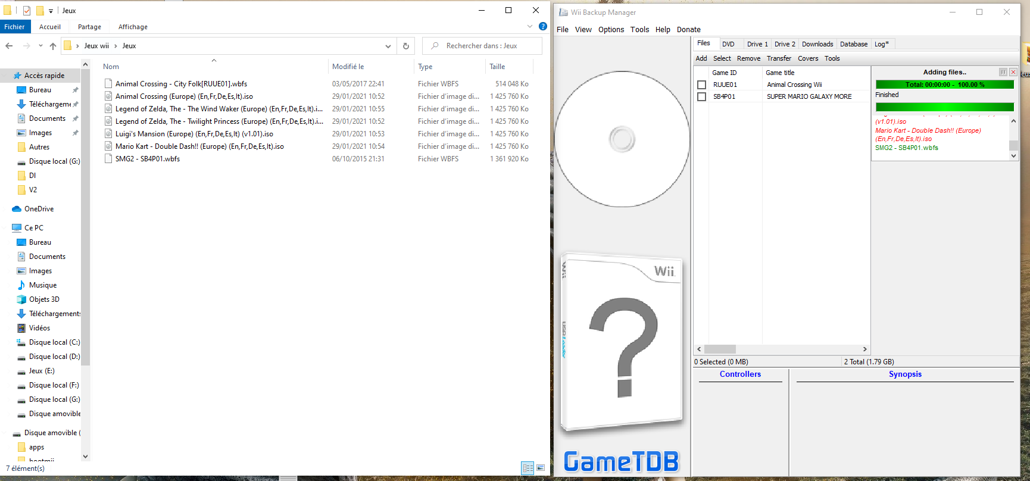Open the Vidéos folder in sidebar
1030x481 pixels.
[x=39, y=328]
